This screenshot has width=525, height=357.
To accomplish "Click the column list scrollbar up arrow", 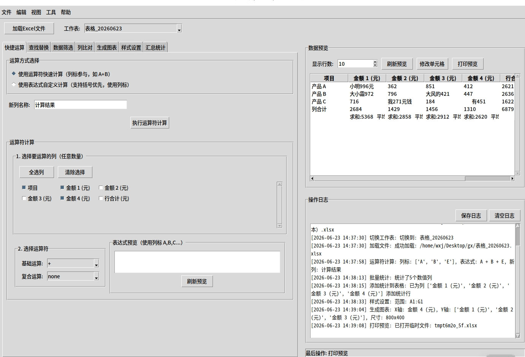I will click(280, 184).
